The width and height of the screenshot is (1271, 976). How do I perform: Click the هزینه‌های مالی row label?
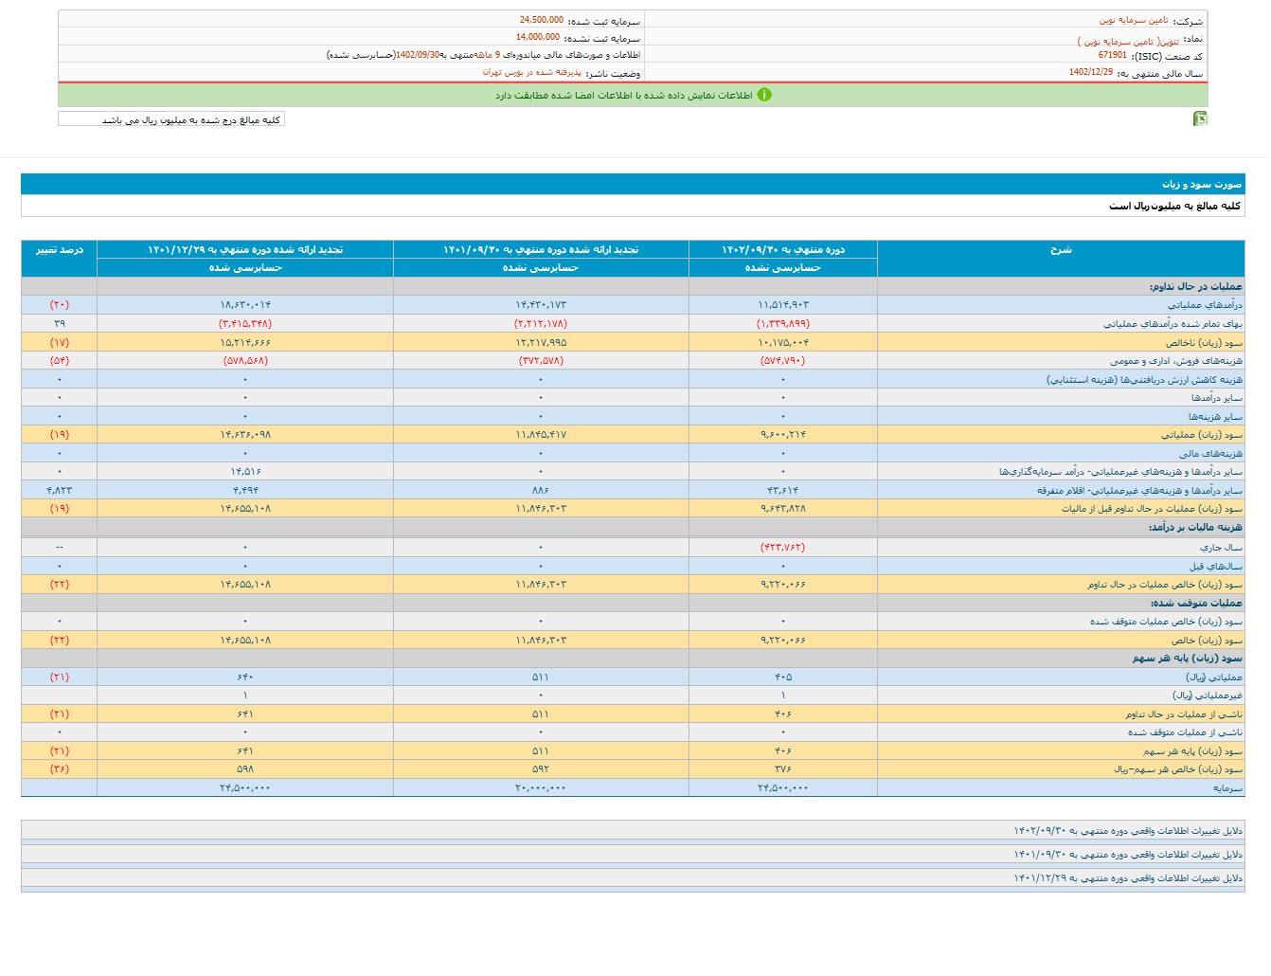(x=1210, y=454)
